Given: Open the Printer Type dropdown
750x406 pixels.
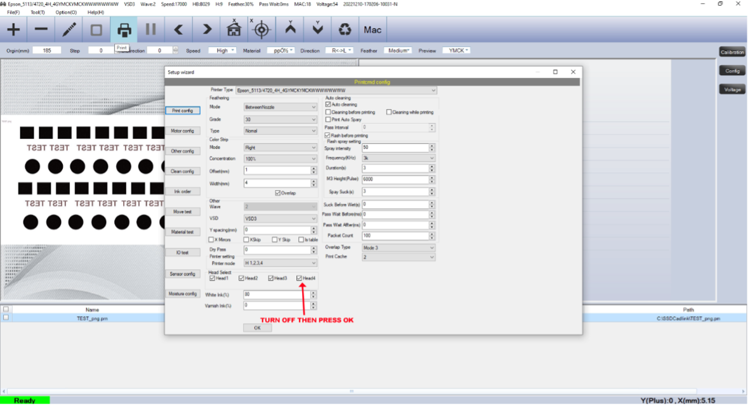Looking at the screenshot, I should pos(336,91).
